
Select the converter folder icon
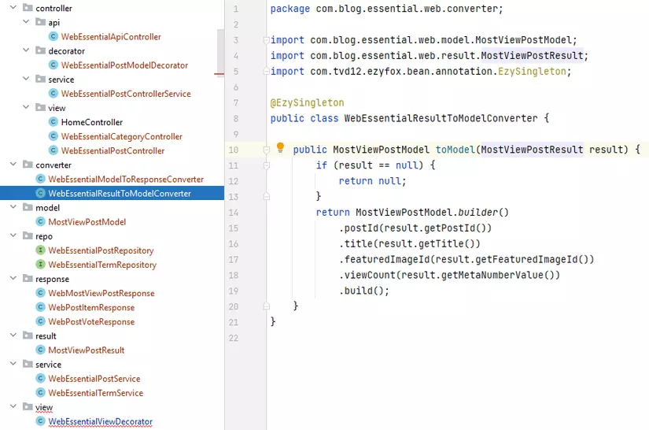pos(28,165)
